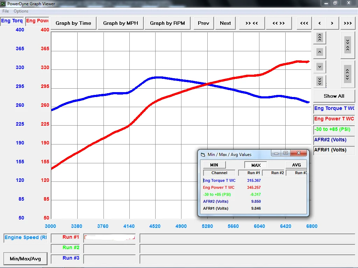The height and width of the screenshot is (268, 358).
Task: Click the Graph by MPH button
Action: pos(121,23)
